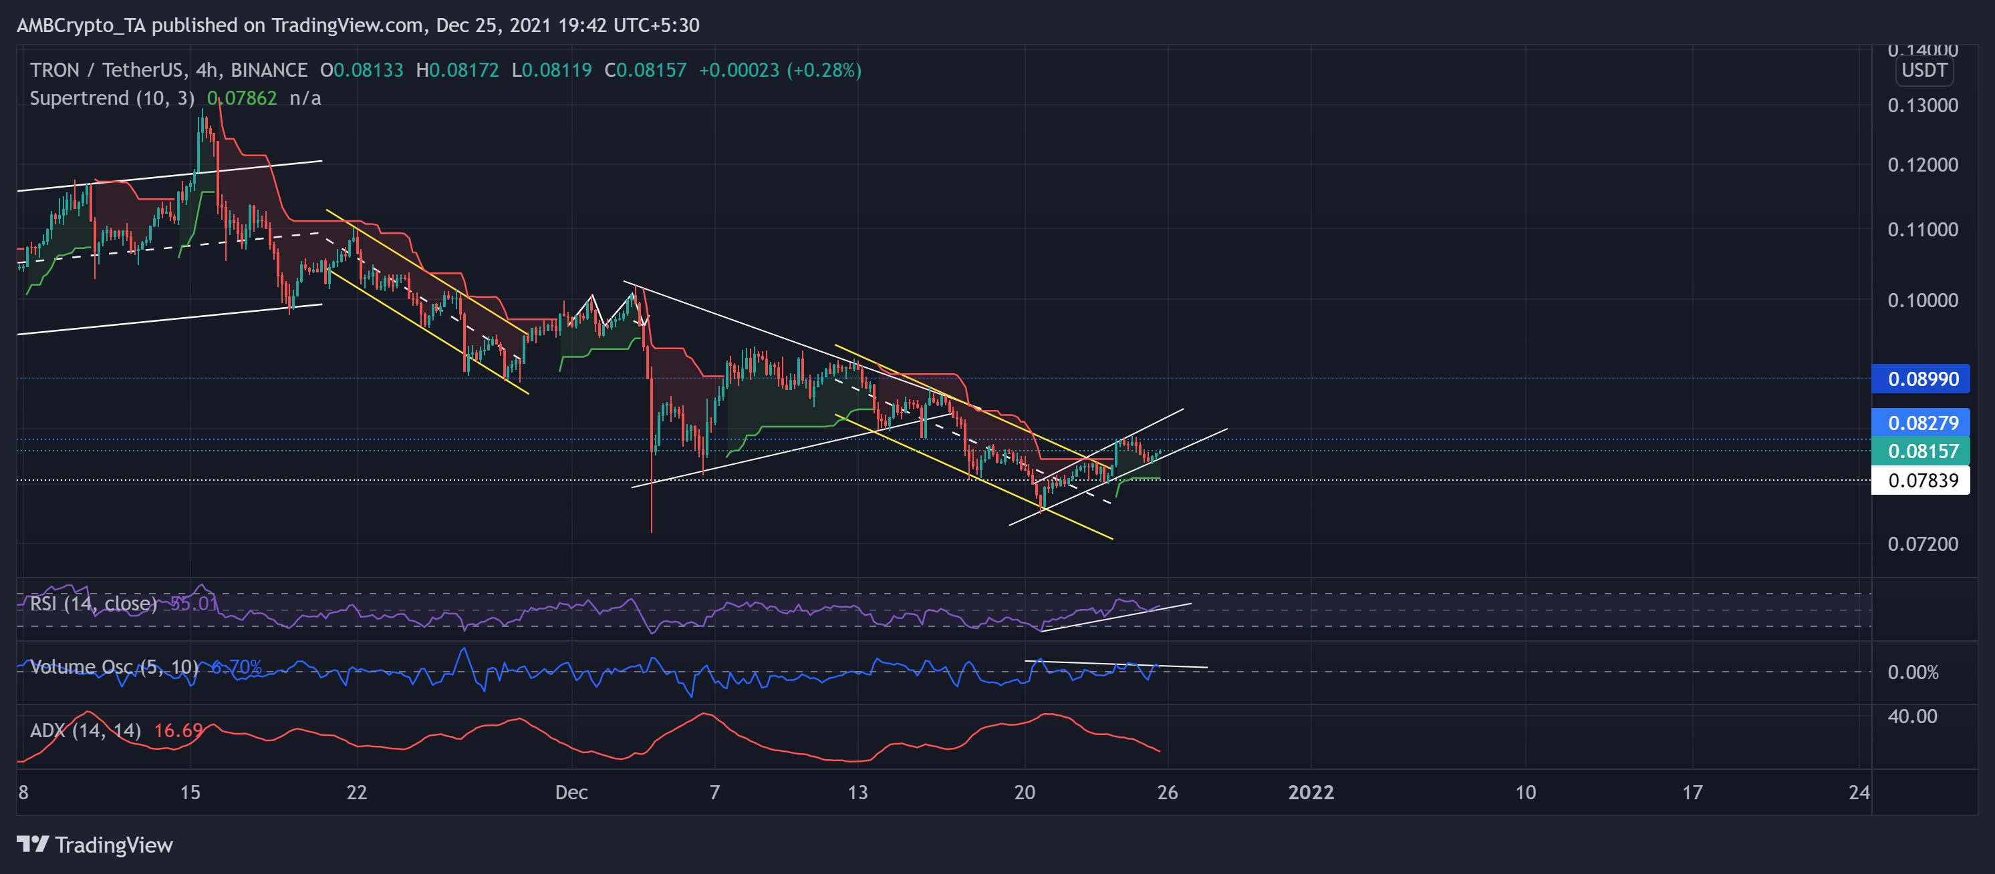Click the TradingView logo icon
1995x874 pixels.
[33, 845]
